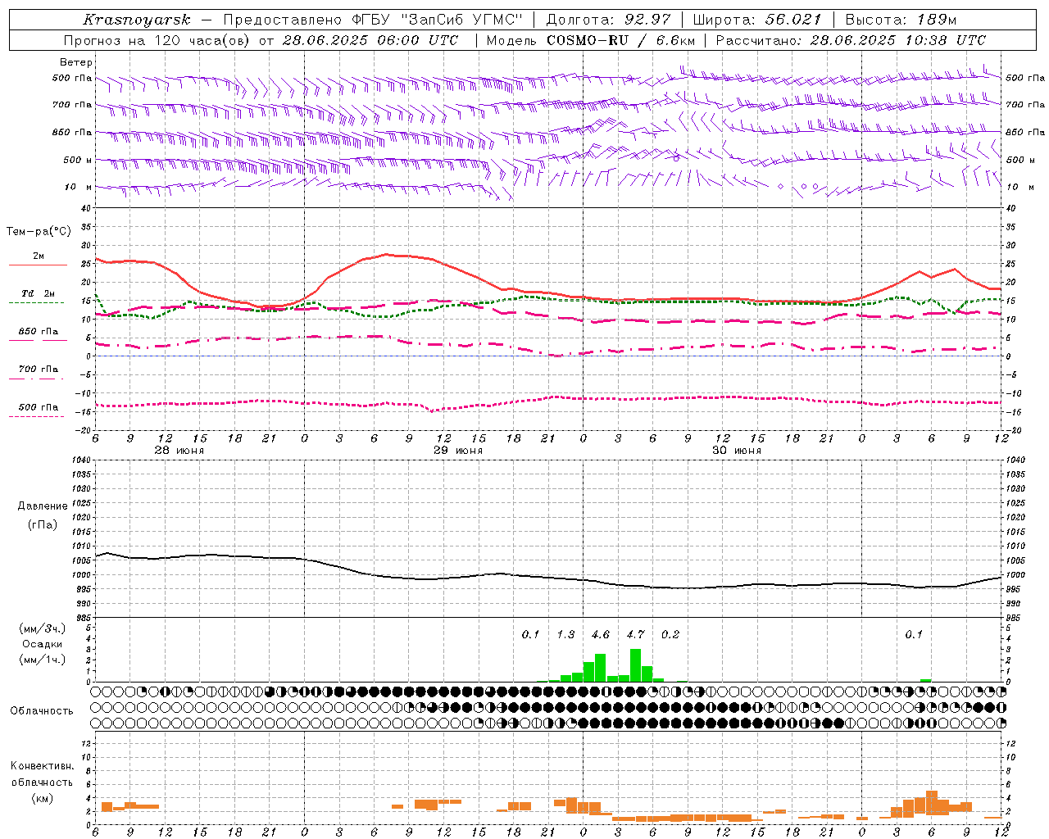The image size is (1049, 839).
Task: Click the Krasnoyarsk title in header
Action: pos(137,20)
